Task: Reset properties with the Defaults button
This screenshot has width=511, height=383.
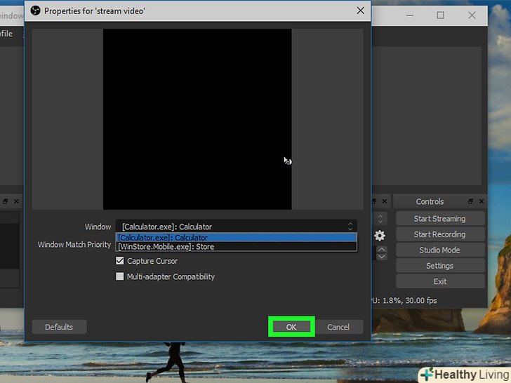Action: point(59,327)
